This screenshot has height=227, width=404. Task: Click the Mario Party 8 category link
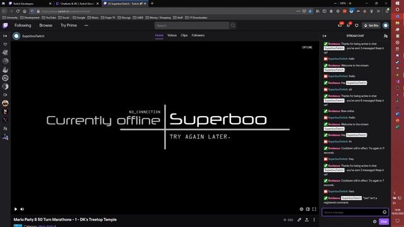pyautogui.click(x=47, y=226)
